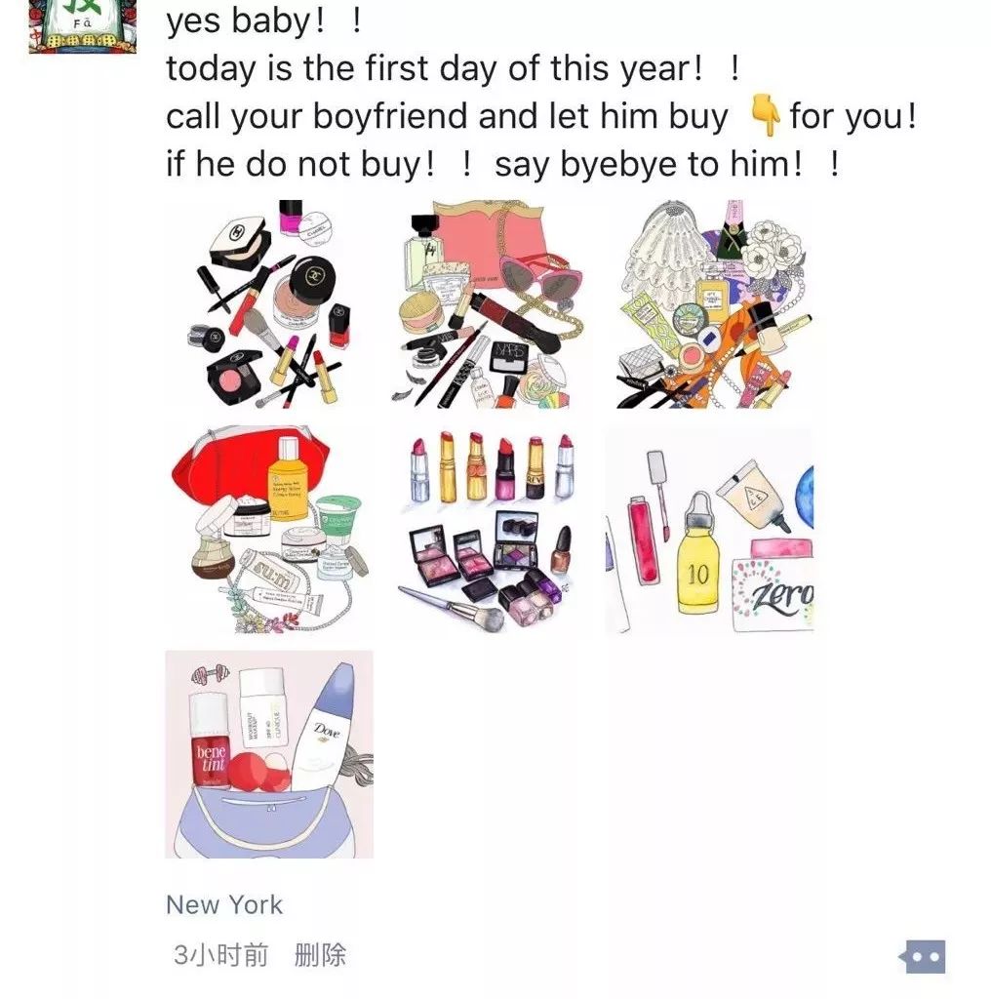
Task: View the Chanel makeup illustration thumbnail
Action: click(269, 304)
